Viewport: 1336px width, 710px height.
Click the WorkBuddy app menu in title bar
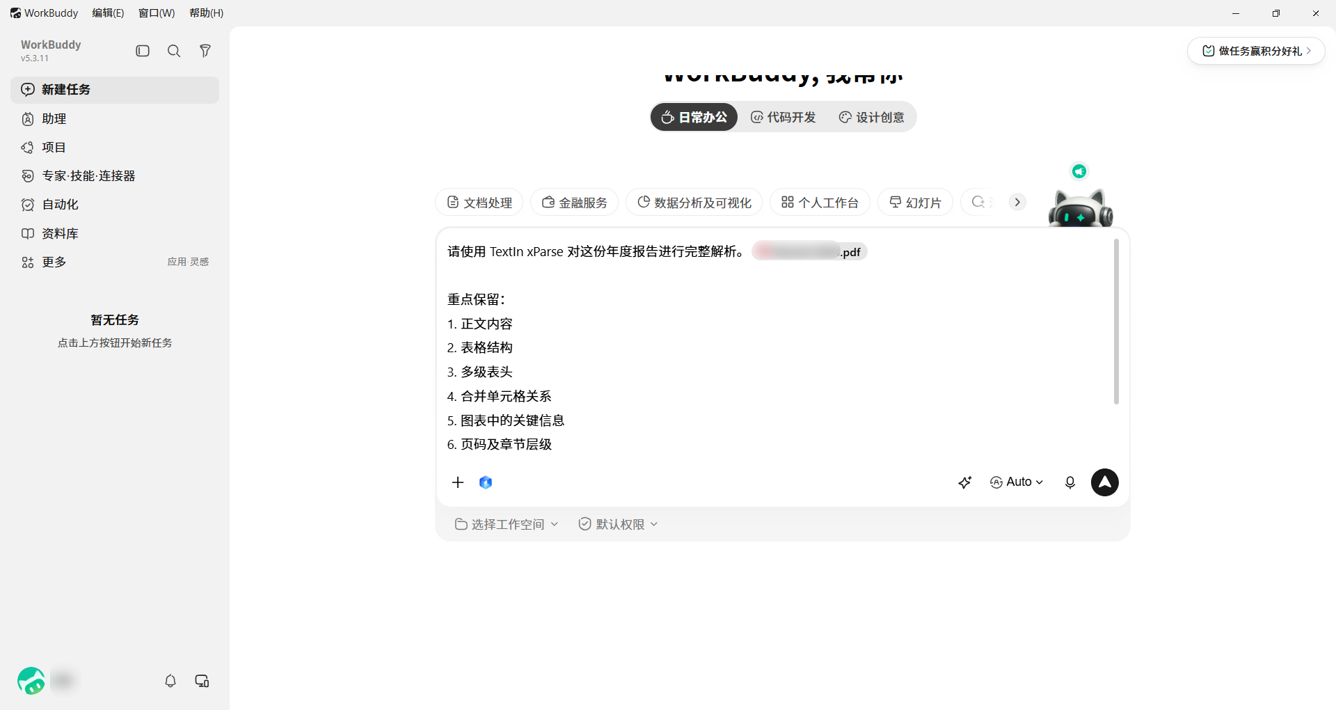44,13
